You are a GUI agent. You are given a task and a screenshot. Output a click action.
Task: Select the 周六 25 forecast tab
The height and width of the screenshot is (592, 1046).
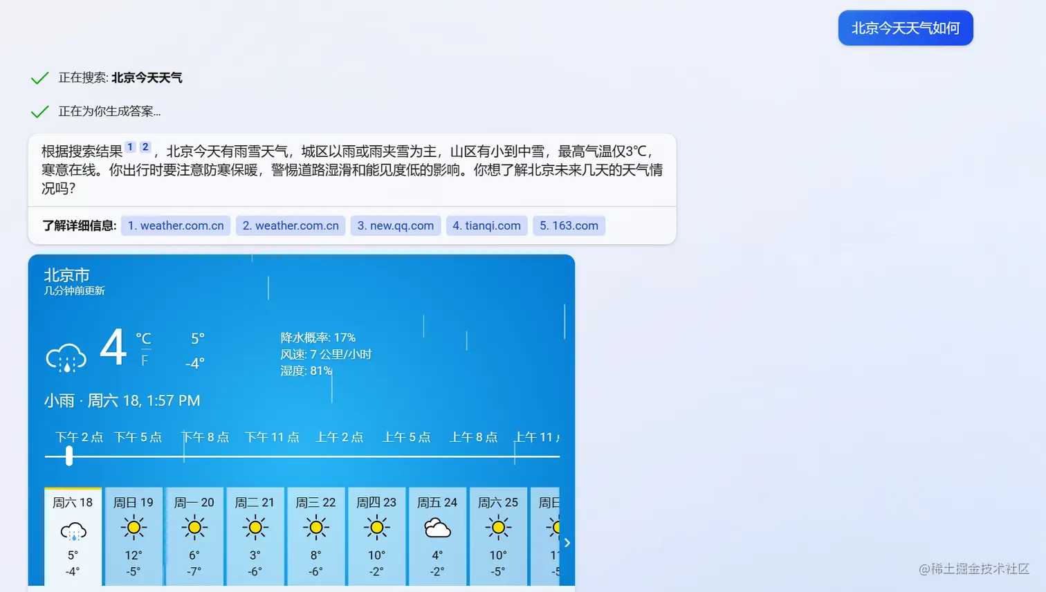point(498,537)
